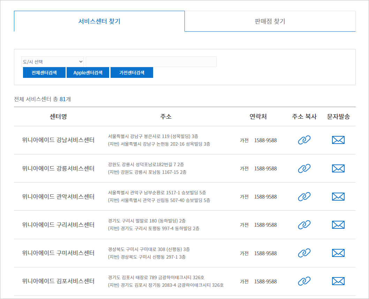Click the address copy icon for 관악서비스센터

click(304, 196)
